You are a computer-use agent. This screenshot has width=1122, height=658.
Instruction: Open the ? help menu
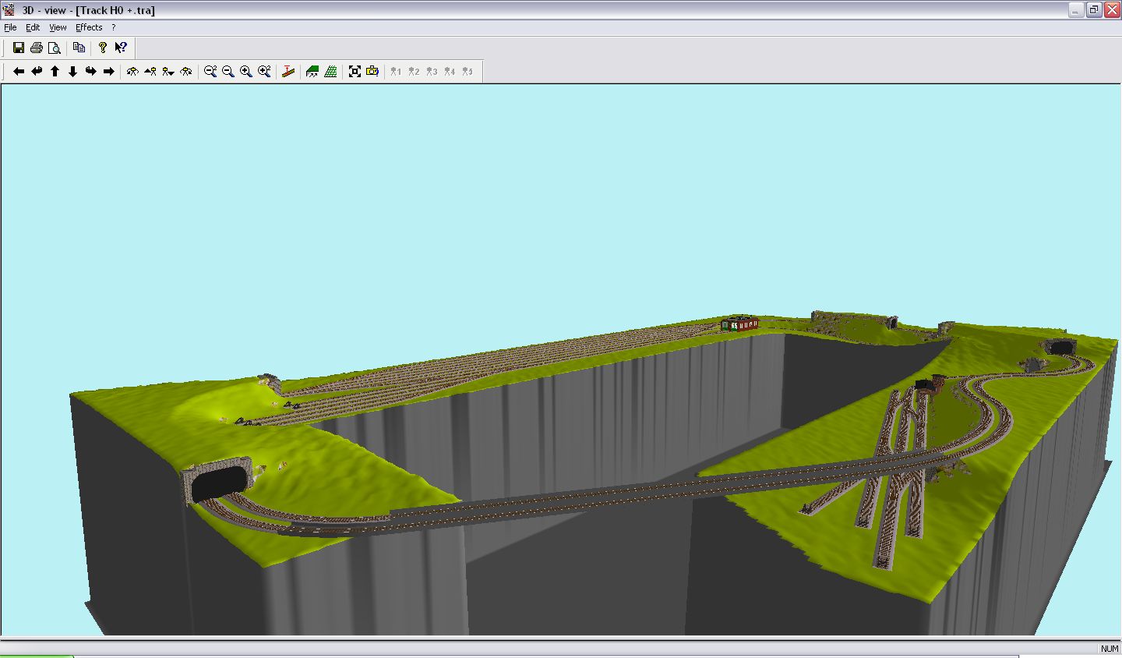[x=114, y=27]
